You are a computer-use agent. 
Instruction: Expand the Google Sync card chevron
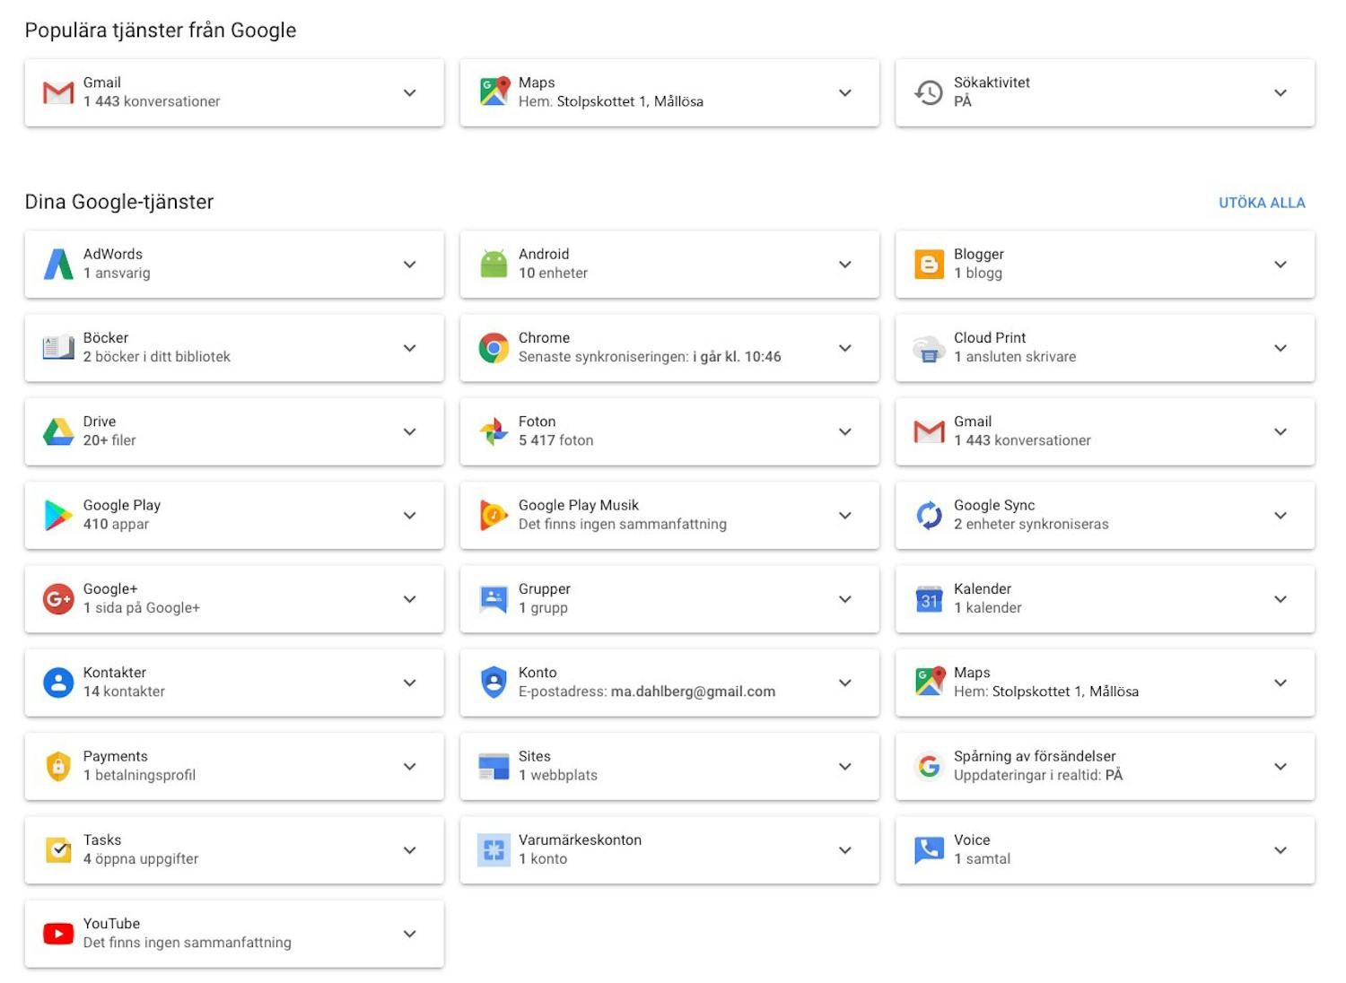coord(1280,516)
